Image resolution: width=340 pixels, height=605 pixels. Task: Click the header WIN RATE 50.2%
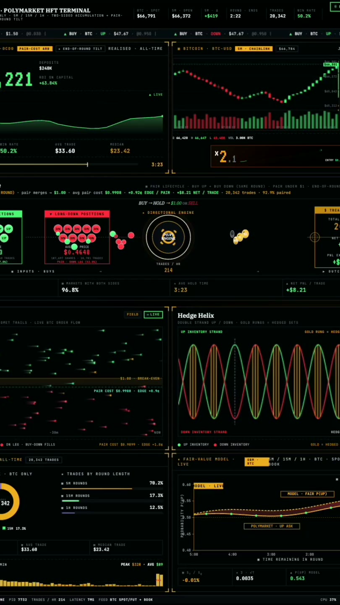point(304,16)
